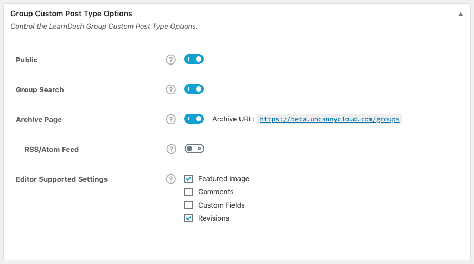Click the Featured image label text
Image resolution: width=474 pixels, height=264 pixels.
224,179
